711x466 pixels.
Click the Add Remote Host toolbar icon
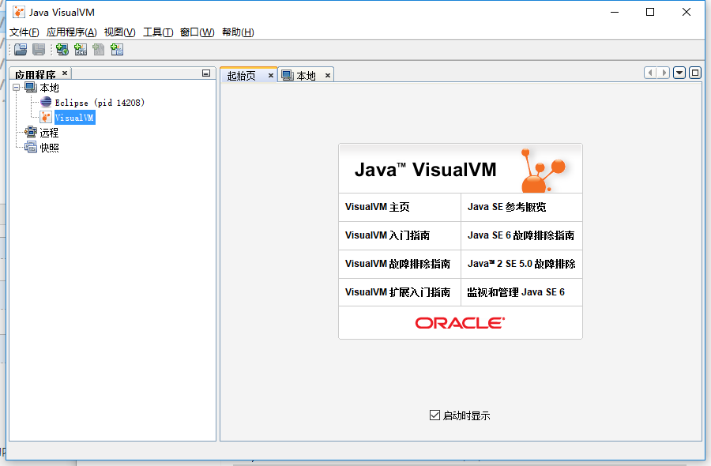[x=62, y=50]
